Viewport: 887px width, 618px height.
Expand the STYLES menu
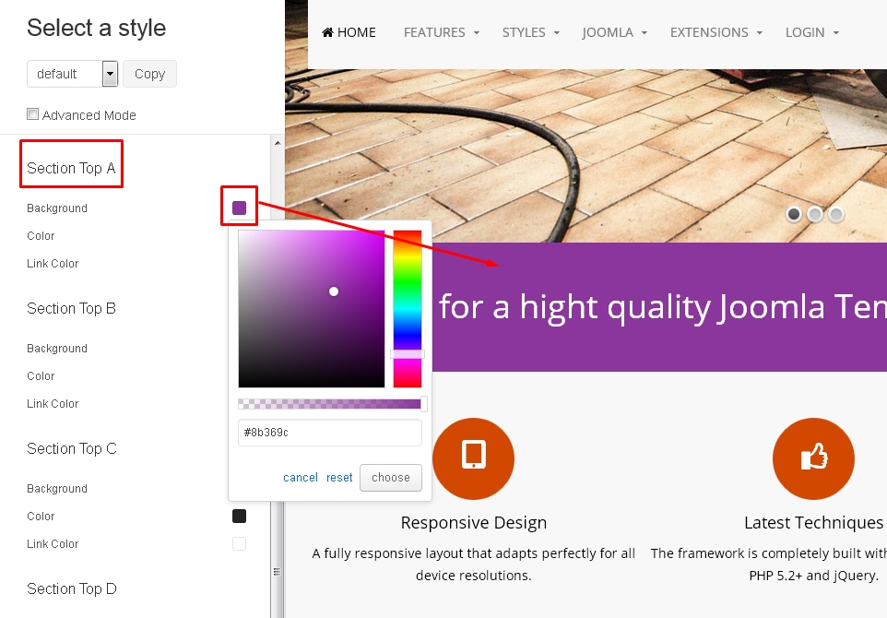[x=530, y=32]
